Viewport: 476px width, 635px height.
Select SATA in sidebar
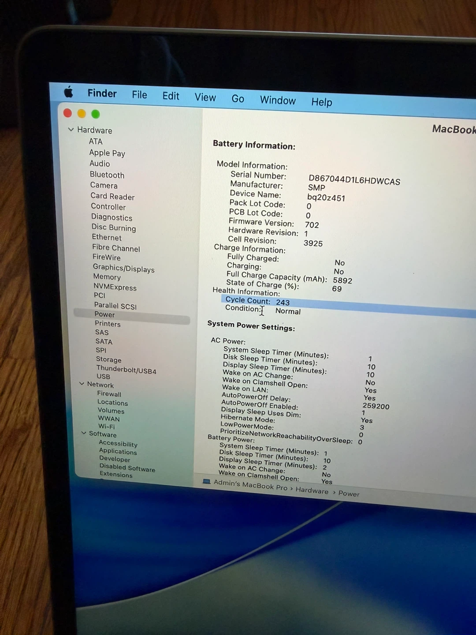tap(104, 341)
